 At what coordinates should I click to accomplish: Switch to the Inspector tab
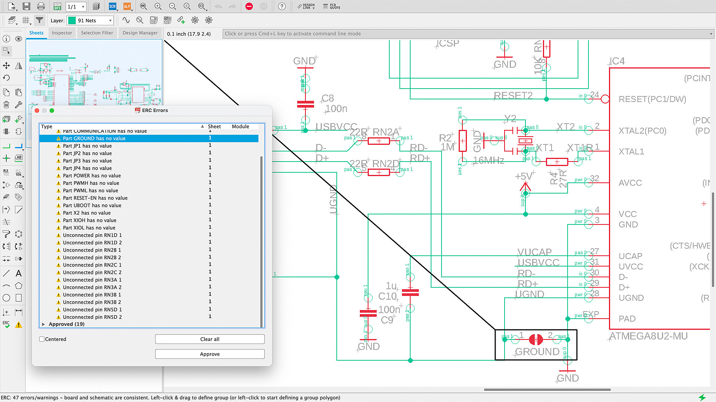[x=62, y=33]
